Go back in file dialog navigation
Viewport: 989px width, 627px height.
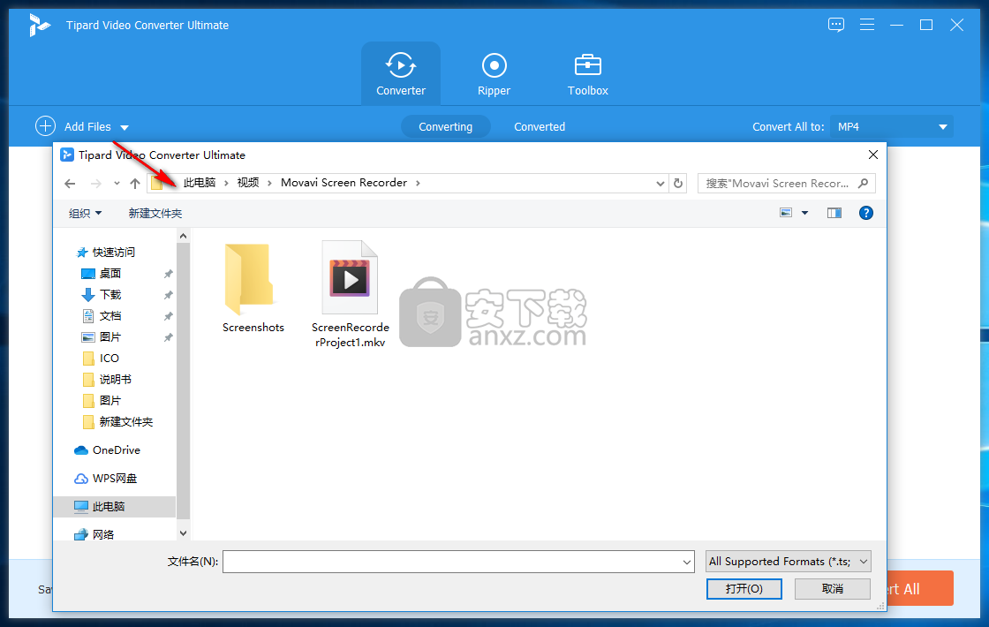[70, 183]
